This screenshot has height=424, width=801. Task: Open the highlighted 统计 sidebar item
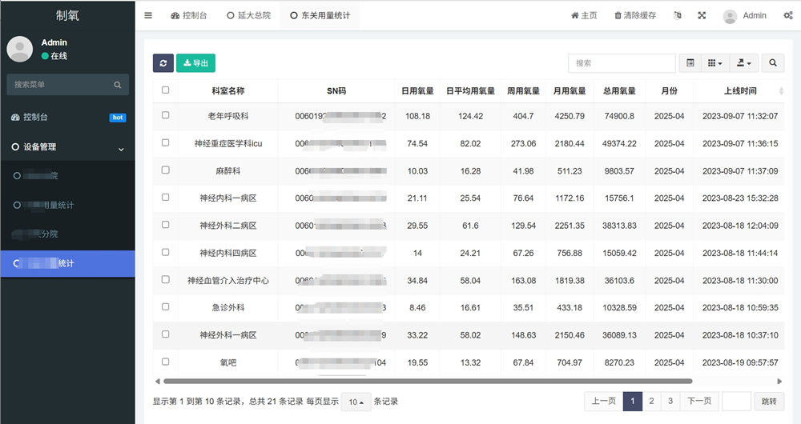coord(67,263)
